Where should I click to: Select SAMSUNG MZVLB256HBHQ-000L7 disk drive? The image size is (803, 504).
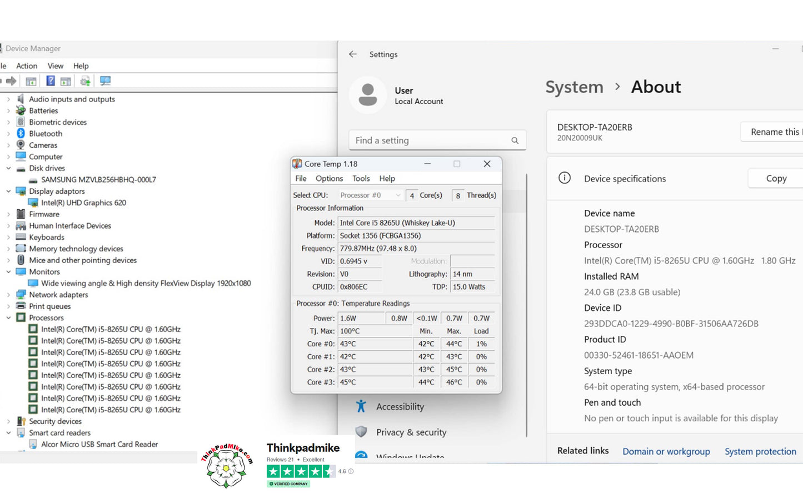[98, 179]
